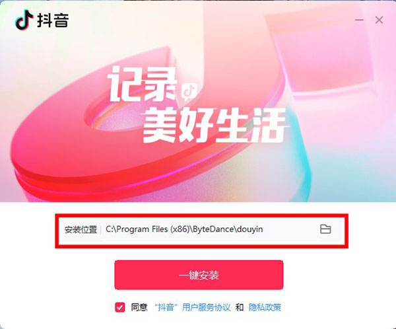
Task: Open the 隐私政策 privacy policy link
Action: click(265, 307)
